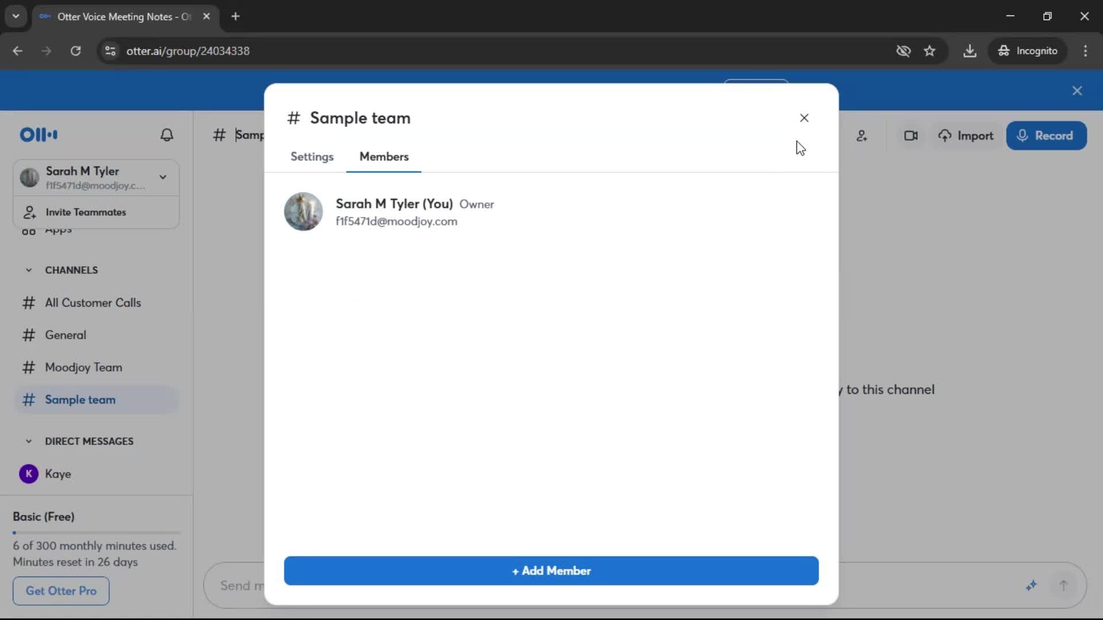Click the address bar URL

188,51
